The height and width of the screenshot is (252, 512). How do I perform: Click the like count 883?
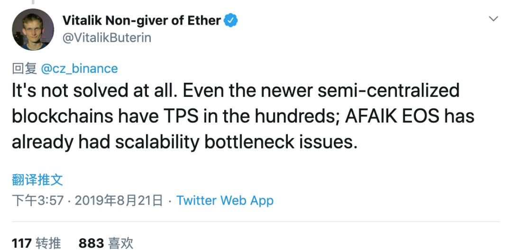(91, 243)
